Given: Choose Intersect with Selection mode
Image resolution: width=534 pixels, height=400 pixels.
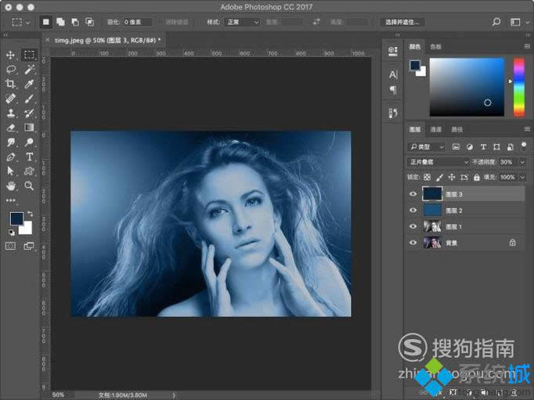Looking at the screenshot, I should (x=89, y=22).
